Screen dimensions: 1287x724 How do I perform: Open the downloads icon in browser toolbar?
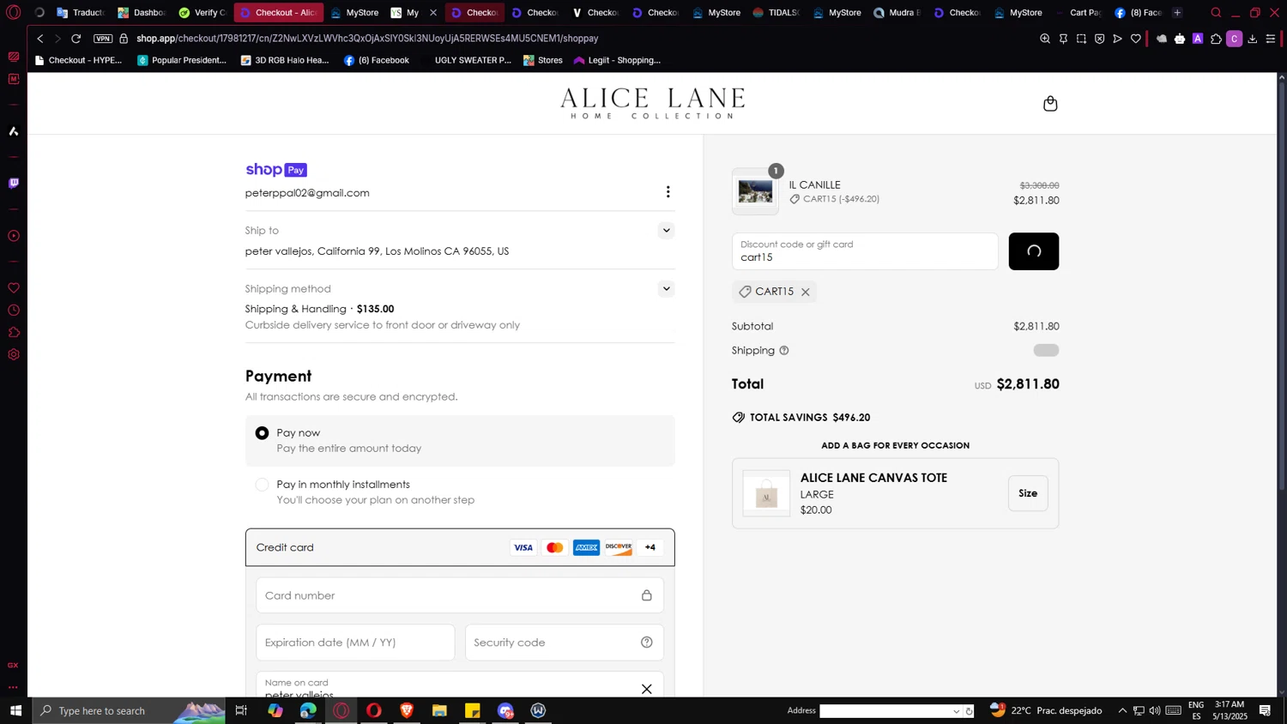1253,39
